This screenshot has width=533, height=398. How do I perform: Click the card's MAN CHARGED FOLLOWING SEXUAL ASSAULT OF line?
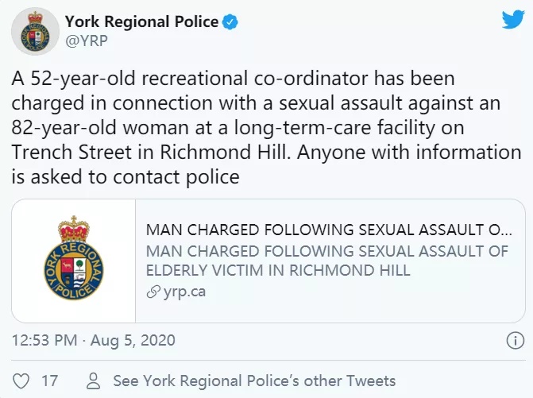[327, 251]
